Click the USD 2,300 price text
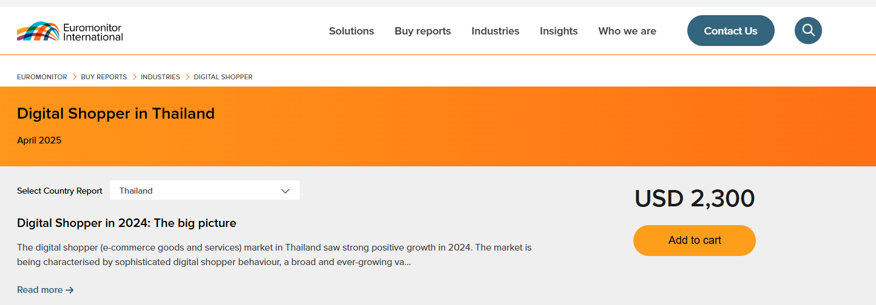This screenshot has width=876, height=305. click(x=695, y=199)
